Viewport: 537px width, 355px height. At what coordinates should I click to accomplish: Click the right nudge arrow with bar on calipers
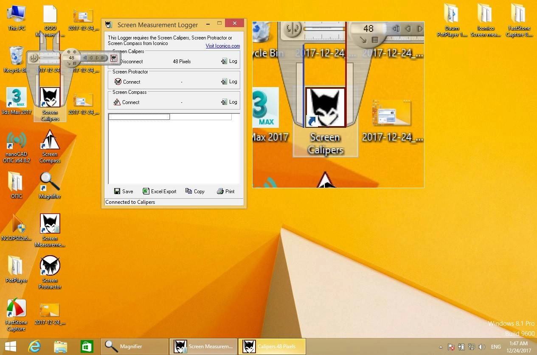pos(104,58)
